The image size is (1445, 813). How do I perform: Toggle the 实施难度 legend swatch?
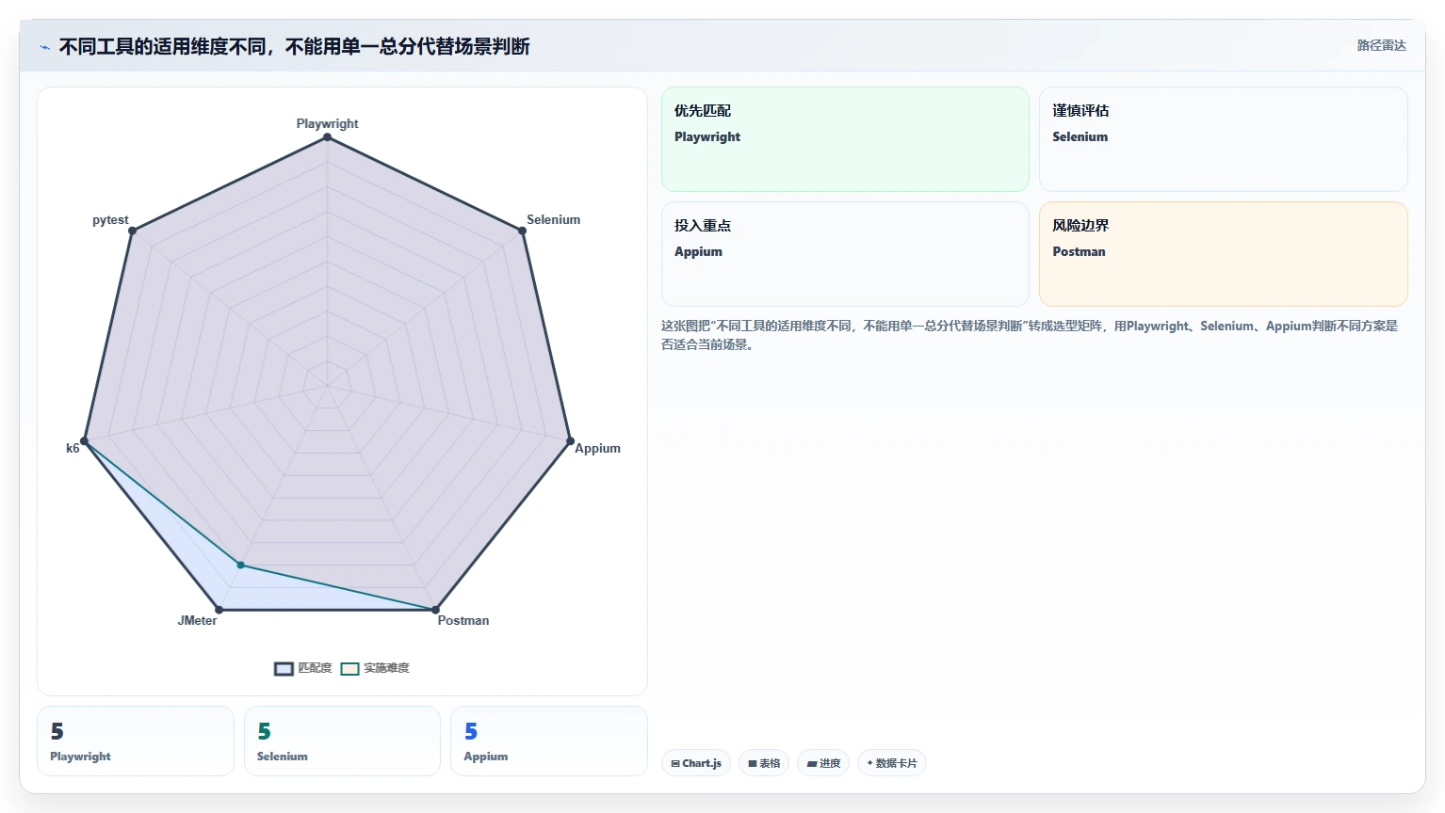(x=349, y=669)
